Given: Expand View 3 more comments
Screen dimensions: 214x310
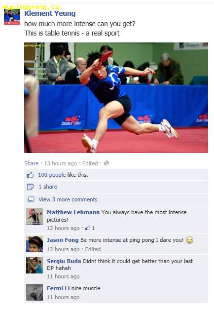Looking at the screenshot, I should click(68, 199).
